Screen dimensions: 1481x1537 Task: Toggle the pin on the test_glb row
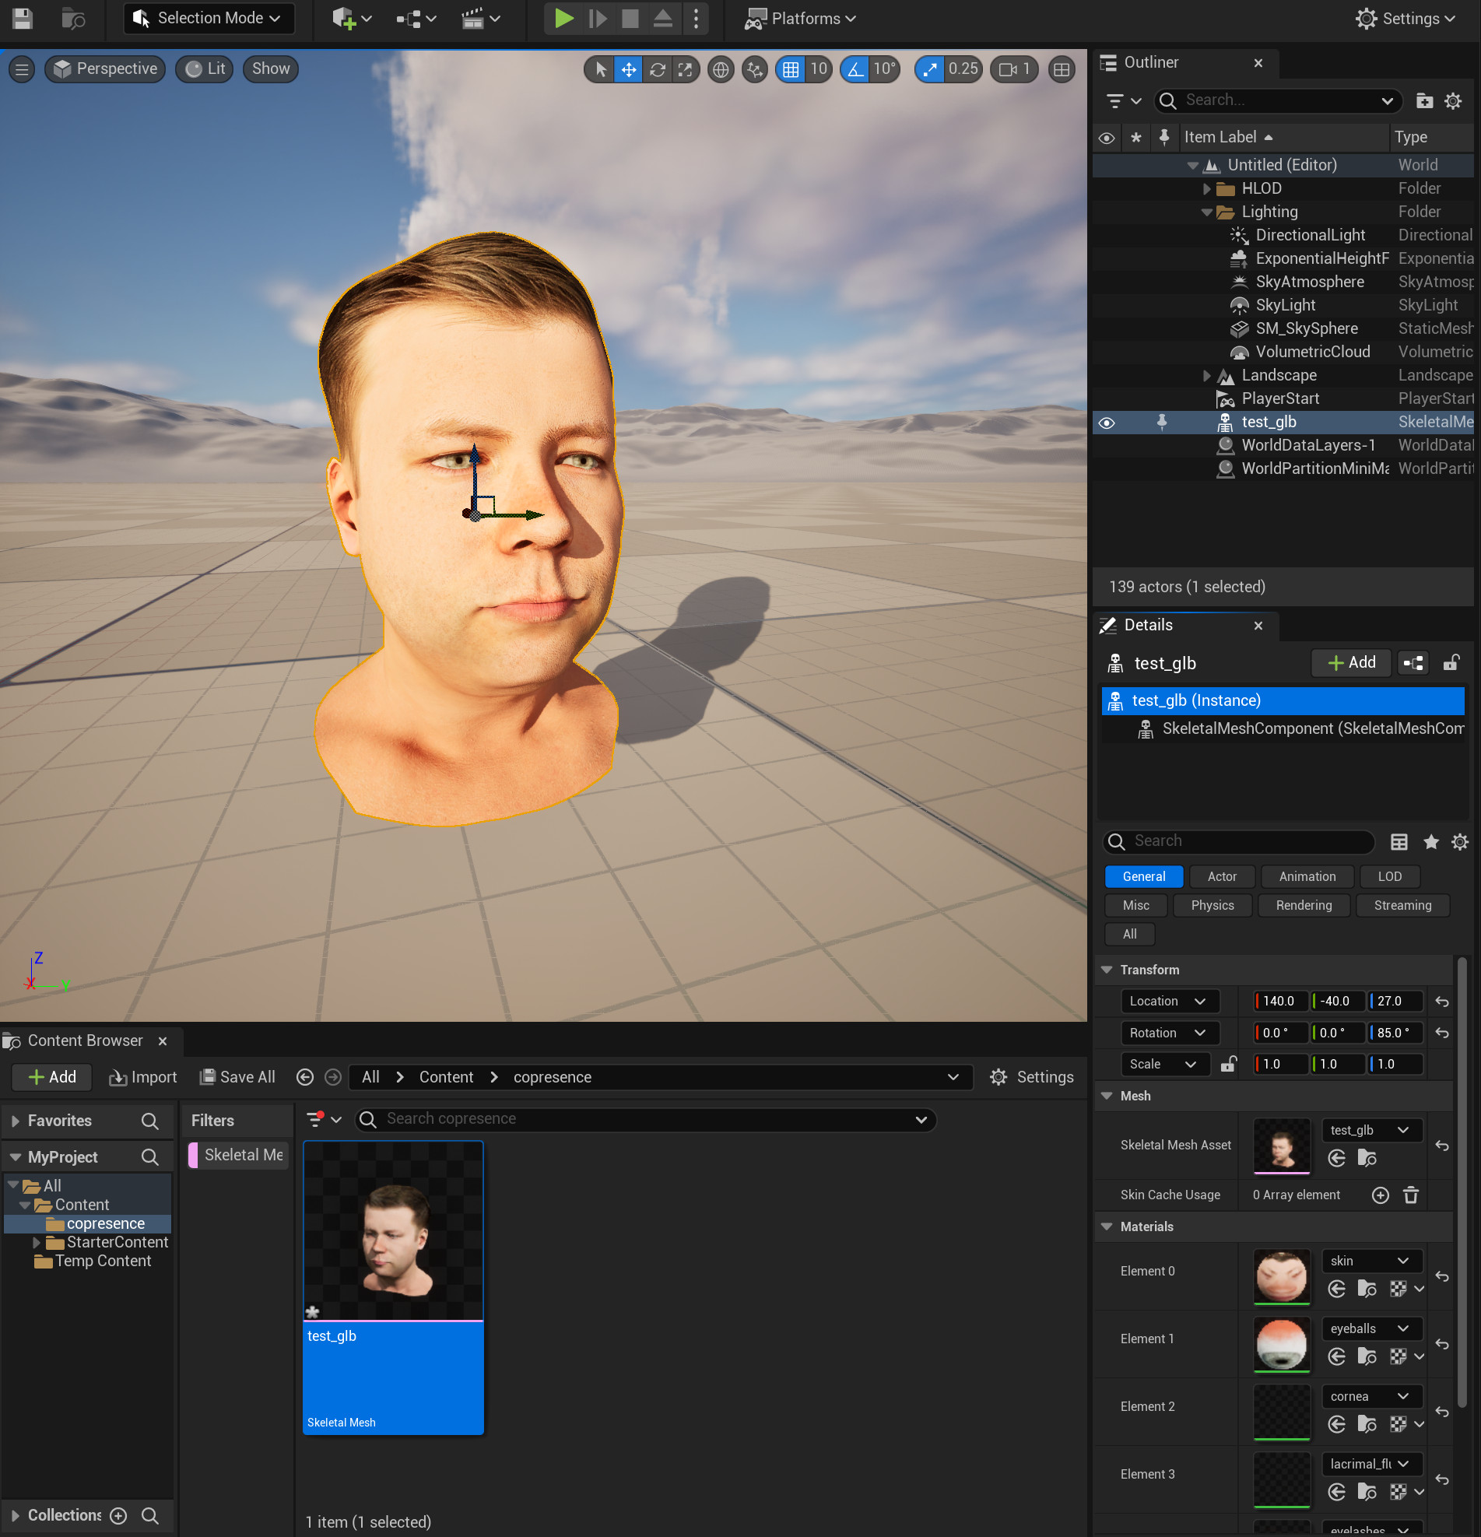(x=1162, y=422)
